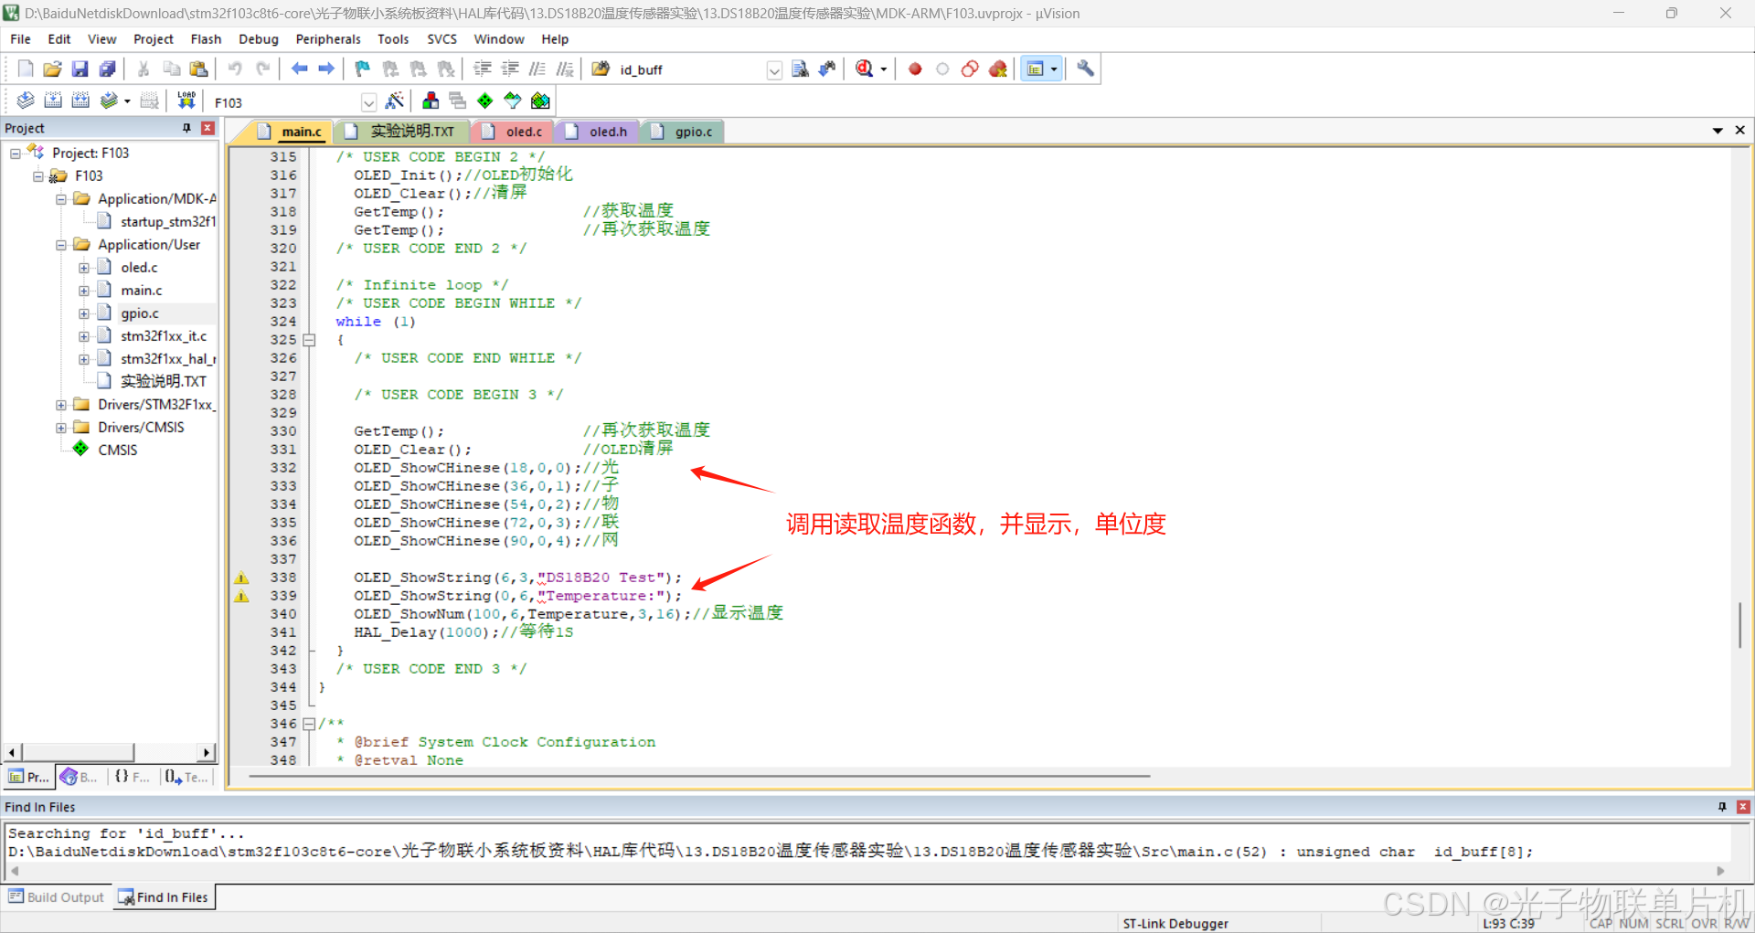1755x933 pixels.
Task: Open the Debug menu
Action: click(x=258, y=39)
